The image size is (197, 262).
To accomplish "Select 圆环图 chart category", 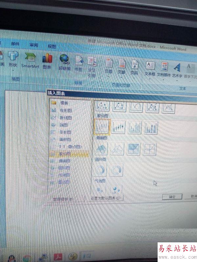I will click(69, 168).
